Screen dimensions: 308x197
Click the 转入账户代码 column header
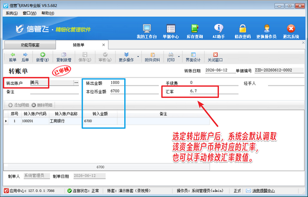(x=35, y=114)
